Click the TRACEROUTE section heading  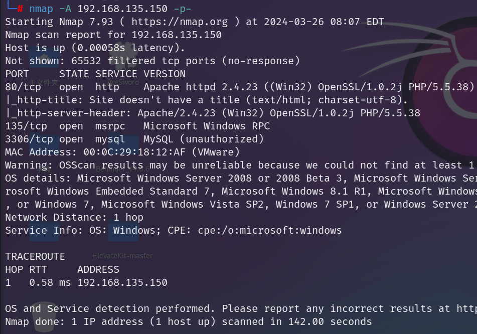35,256
